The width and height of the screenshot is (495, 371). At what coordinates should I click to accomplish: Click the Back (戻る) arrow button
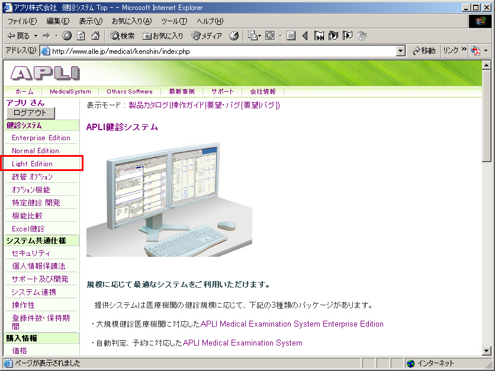(18, 36)
